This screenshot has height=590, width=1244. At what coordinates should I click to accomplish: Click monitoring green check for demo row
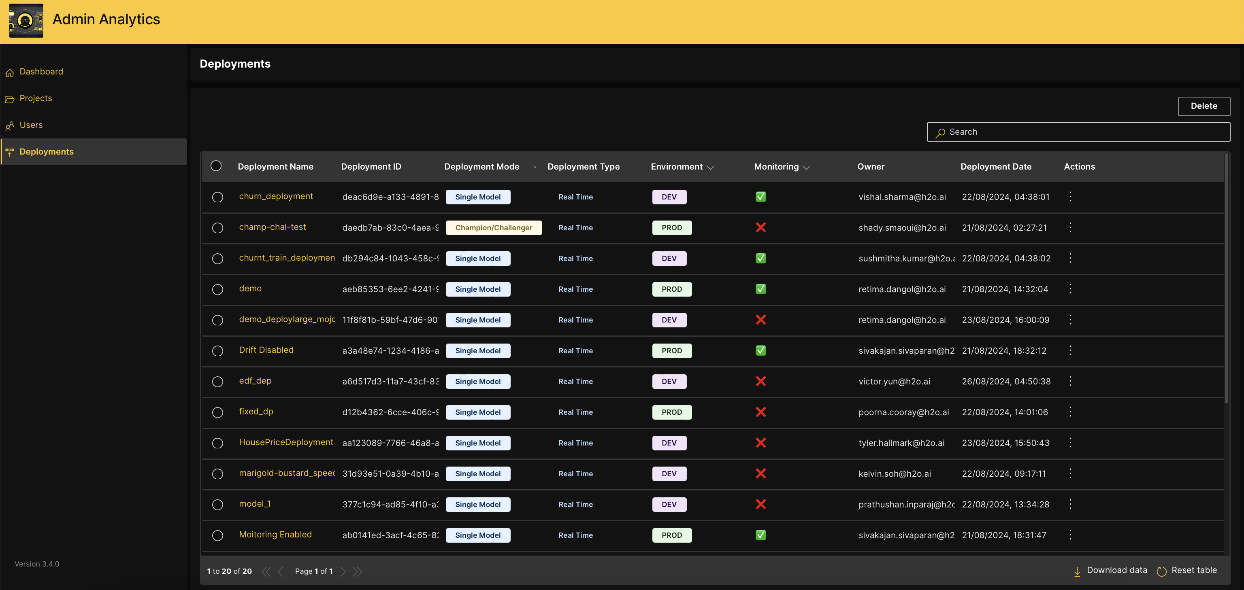coord(760,289)
